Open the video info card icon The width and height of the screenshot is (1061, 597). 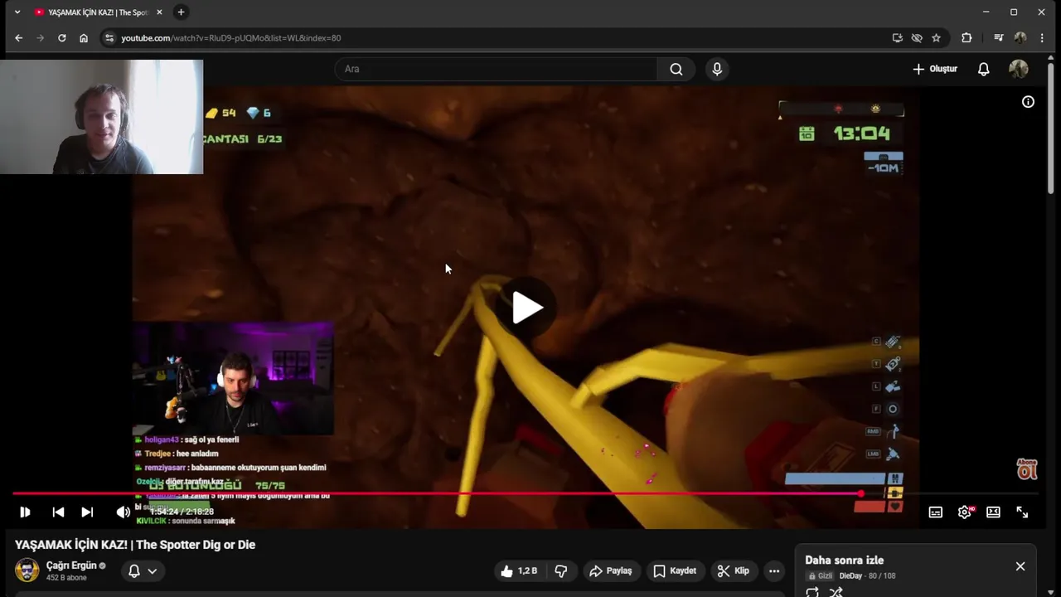[x=1028, y=102]
